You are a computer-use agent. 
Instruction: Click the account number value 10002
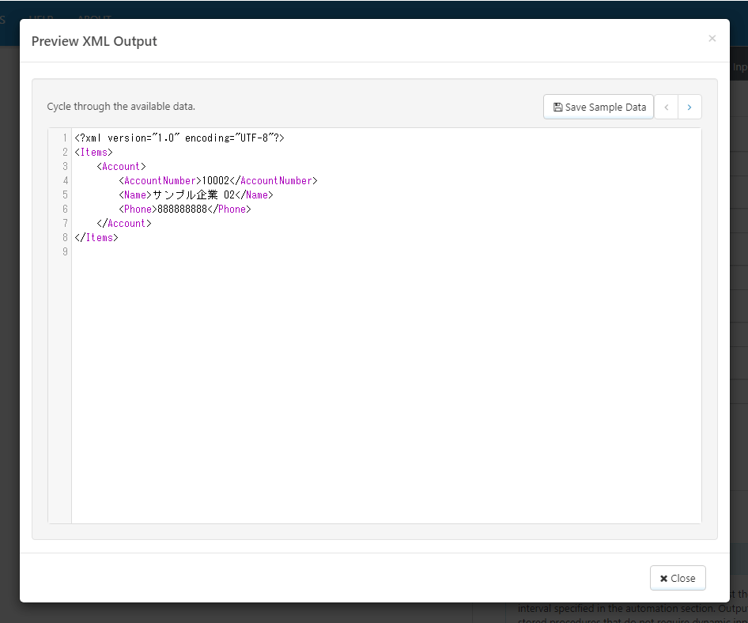pos(215,180)
